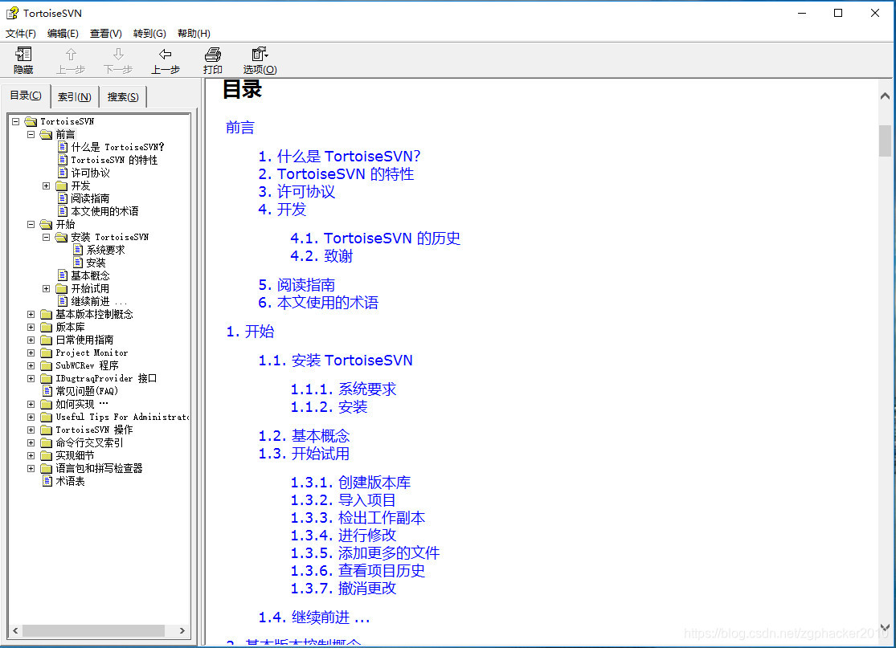This screenshot has height=648, width=896.
Task: Expand the IBugtraqProvider 接口 tree node
Action: (x=31, y=378)
